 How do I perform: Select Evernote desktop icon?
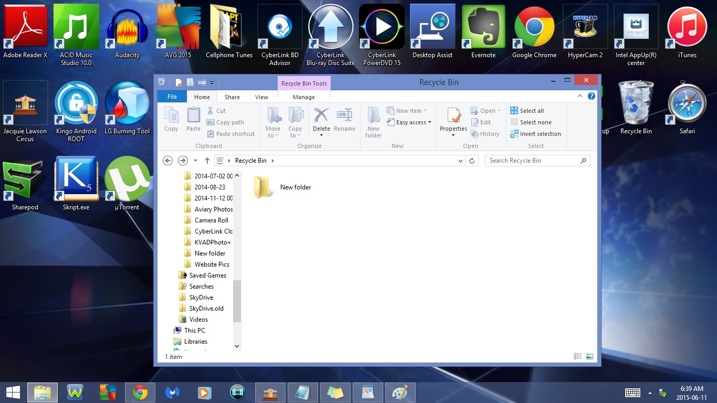(483, 31)
